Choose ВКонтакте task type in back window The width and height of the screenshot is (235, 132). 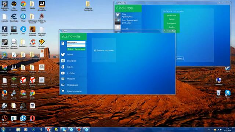tap(171, 15)
